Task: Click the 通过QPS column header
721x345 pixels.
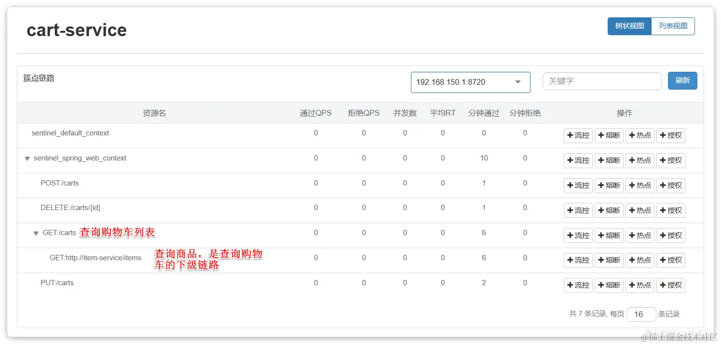Action: (x=316, y=113)
